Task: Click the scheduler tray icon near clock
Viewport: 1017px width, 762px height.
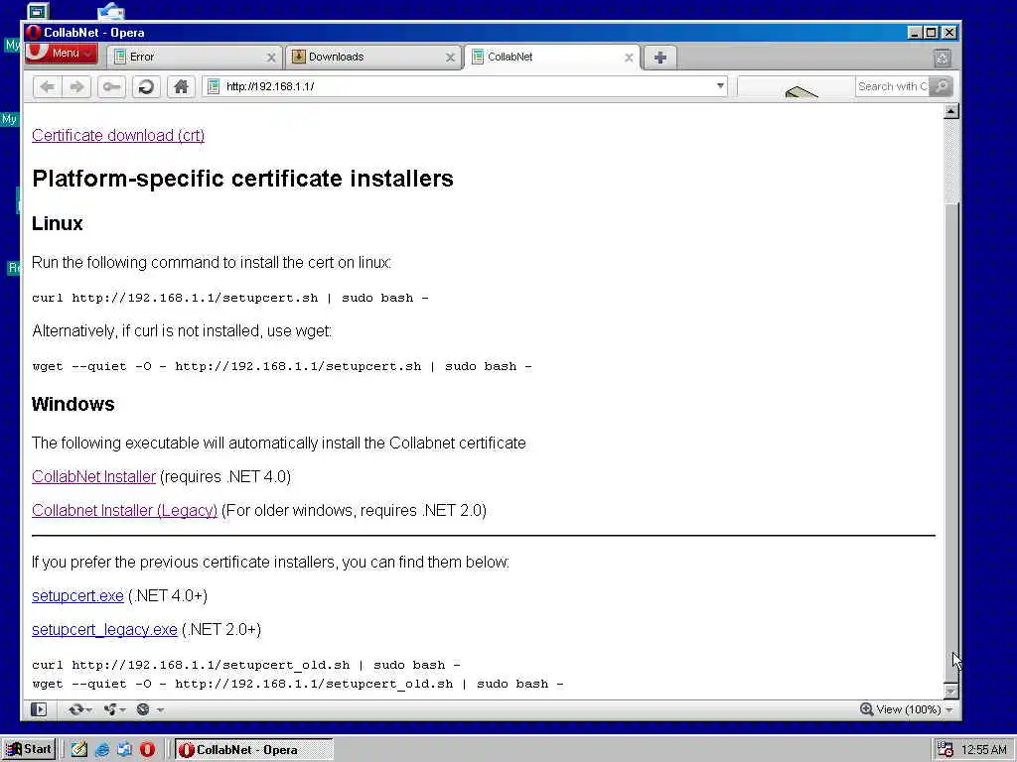Action: (x=945, y=750)
